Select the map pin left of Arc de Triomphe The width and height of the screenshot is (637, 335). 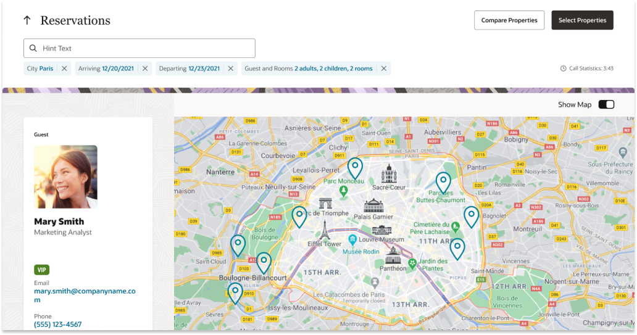(x=299, y=216)
